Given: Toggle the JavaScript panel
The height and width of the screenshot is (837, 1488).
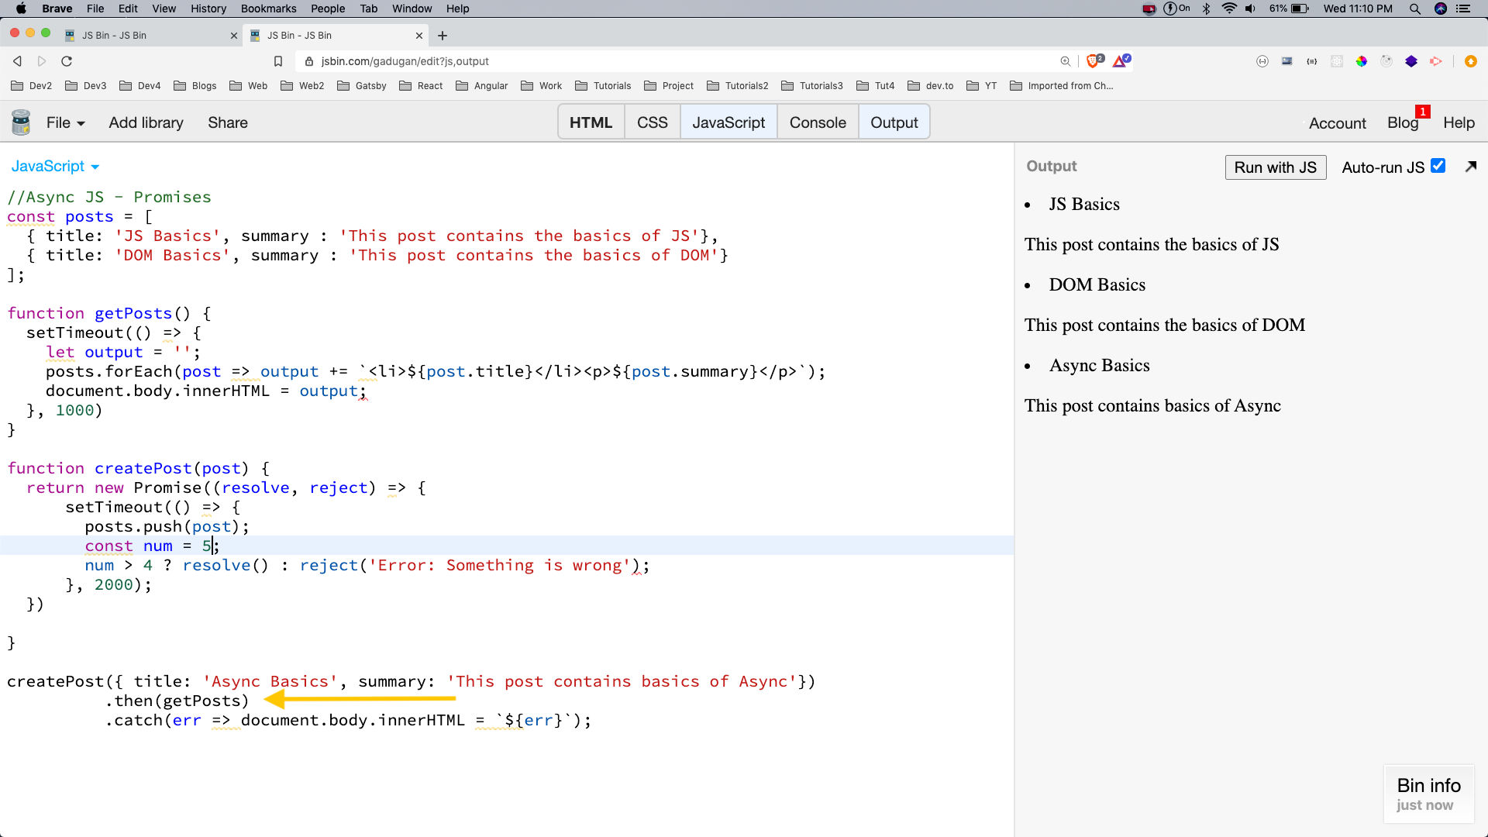Looking at the screenshot, I should [728, 122].
